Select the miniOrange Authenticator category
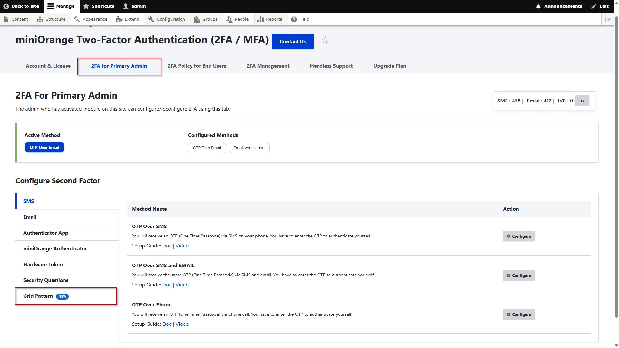619x348 pixels. click(67, 248)
